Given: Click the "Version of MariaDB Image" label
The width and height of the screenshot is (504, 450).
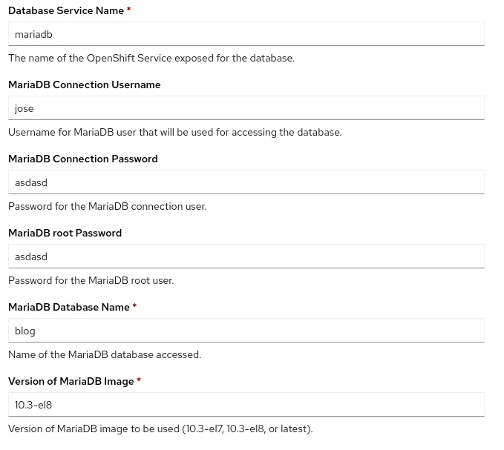Looking at the screenshot, I should click(x=71, y=381).
